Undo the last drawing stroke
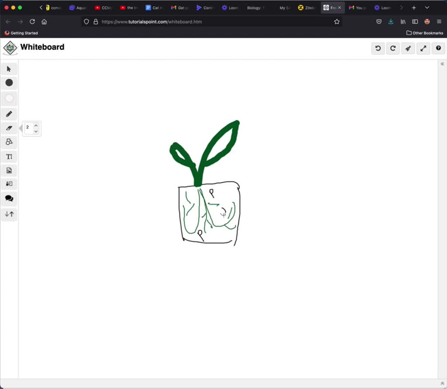The height and width of the screenshot is (389, 447). [378, 48]
